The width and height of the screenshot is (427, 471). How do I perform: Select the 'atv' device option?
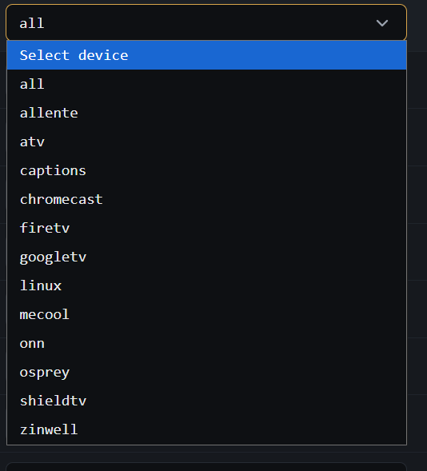pos(206,142)
